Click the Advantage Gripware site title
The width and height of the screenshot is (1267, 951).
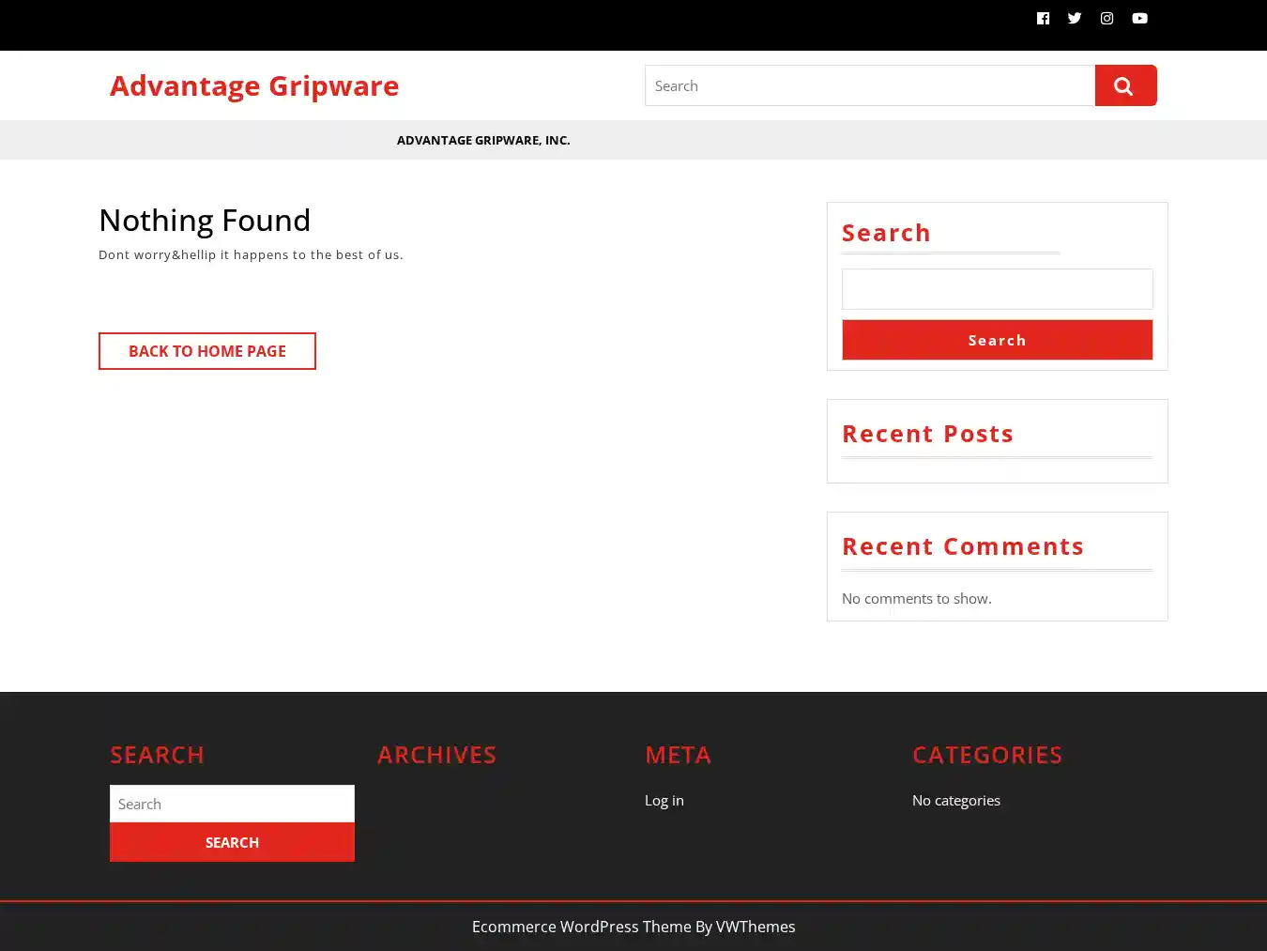[254, 85]
